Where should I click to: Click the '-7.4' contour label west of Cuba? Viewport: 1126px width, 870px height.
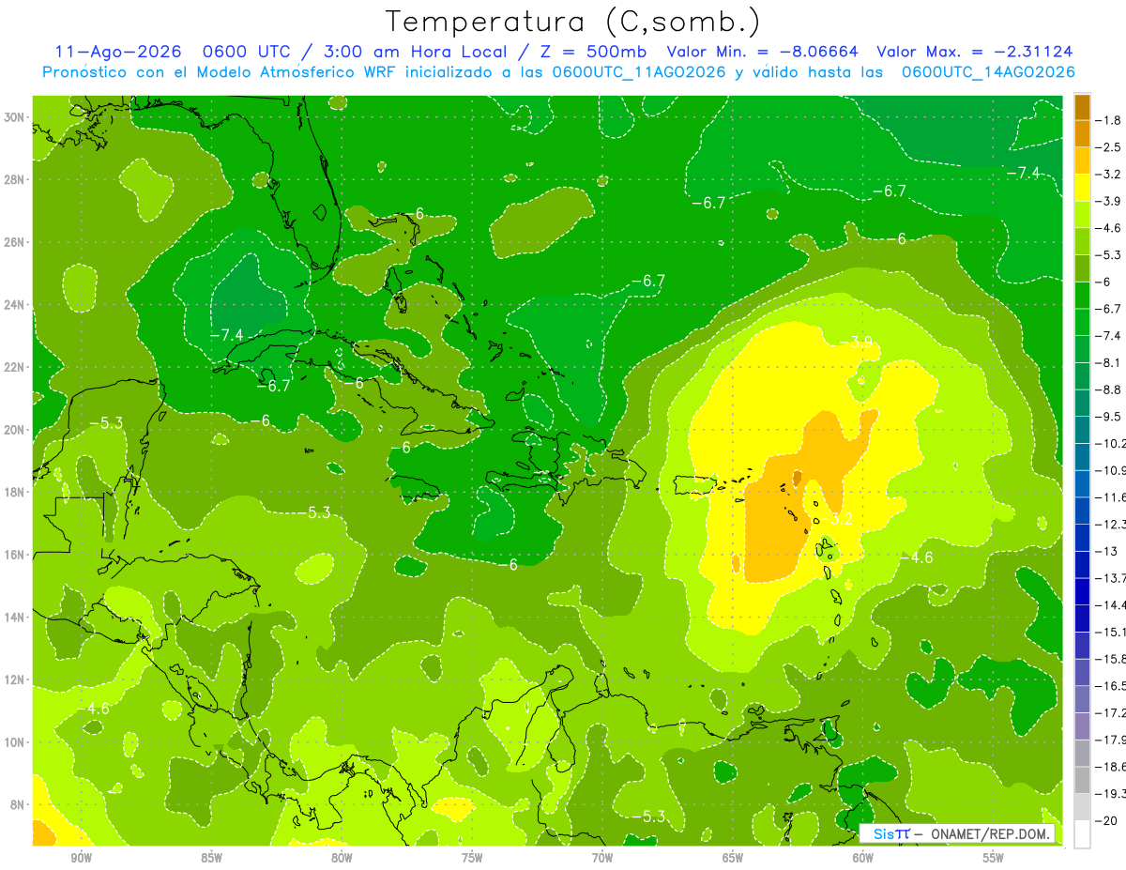pyautogui.click(x=226, y=334)
